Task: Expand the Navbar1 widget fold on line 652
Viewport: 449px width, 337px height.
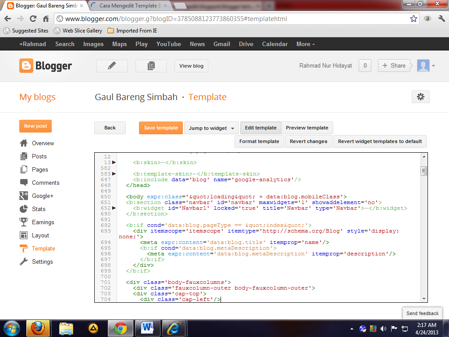Action: coord(114,208)
